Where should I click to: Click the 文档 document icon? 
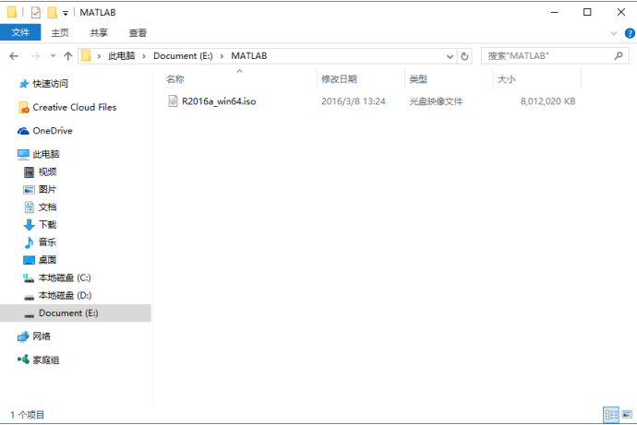click(x=30, y=207)
